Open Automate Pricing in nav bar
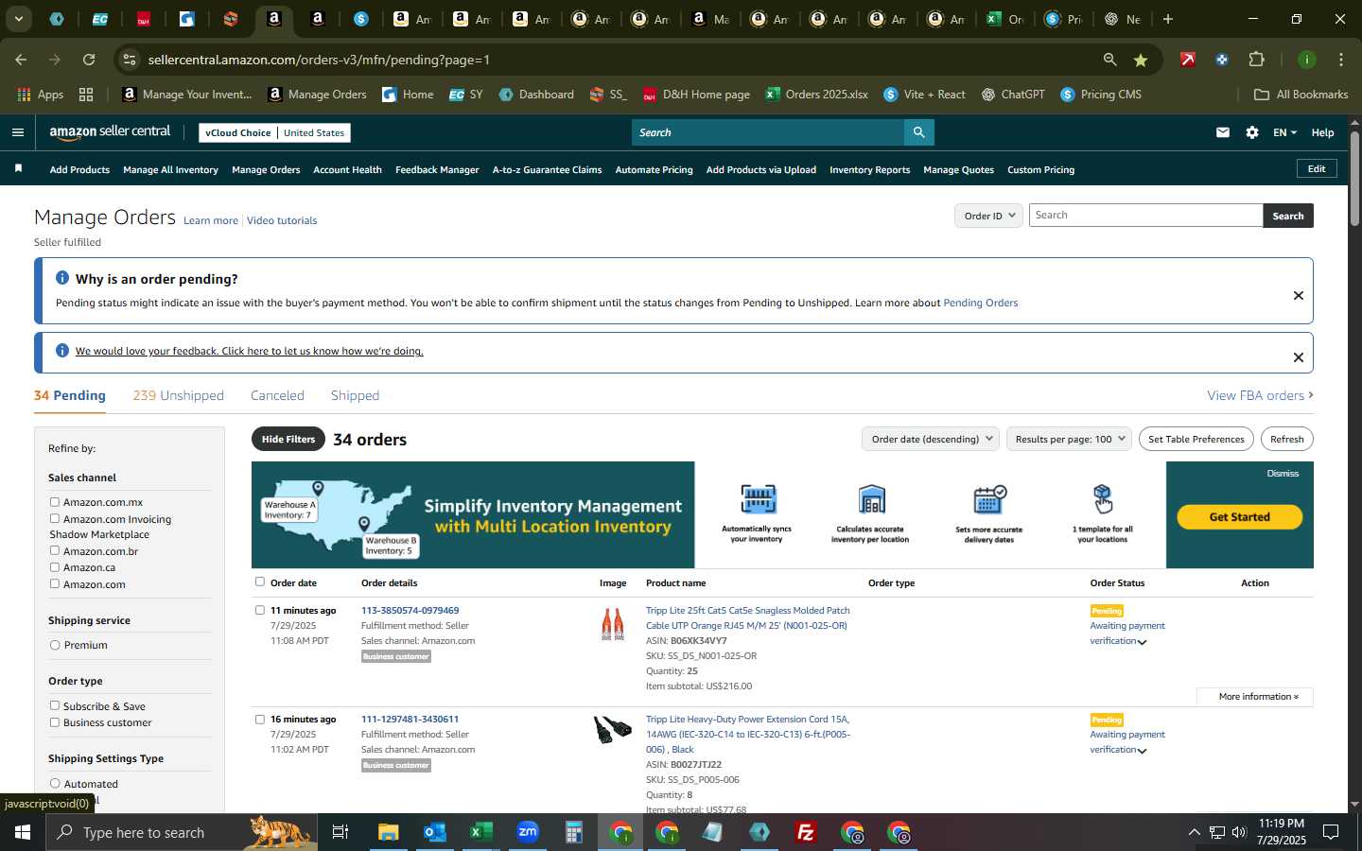This screenshot has height=851, width=1362. [654, 169]
